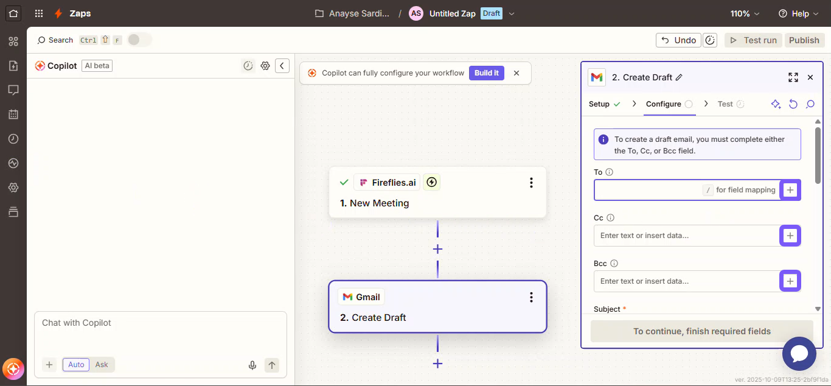
Task: Open Copilot chat history icon
Action: point(248,66)
